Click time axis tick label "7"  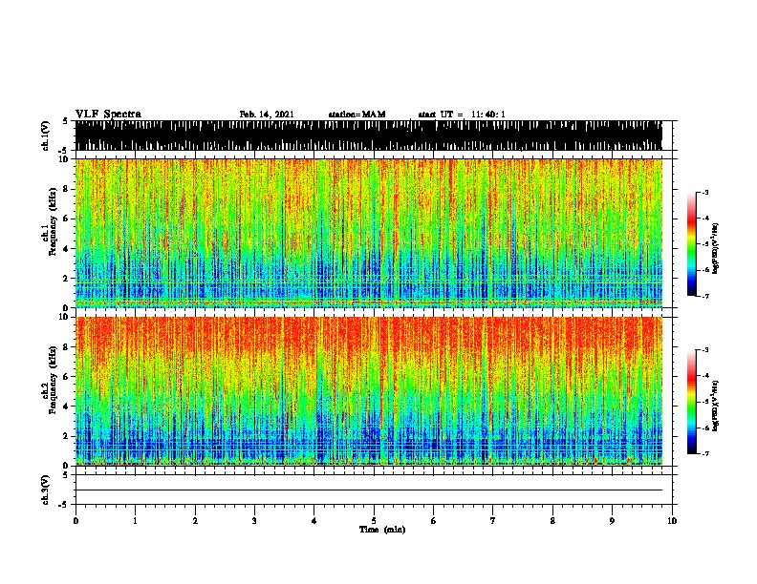pos(493,521)
